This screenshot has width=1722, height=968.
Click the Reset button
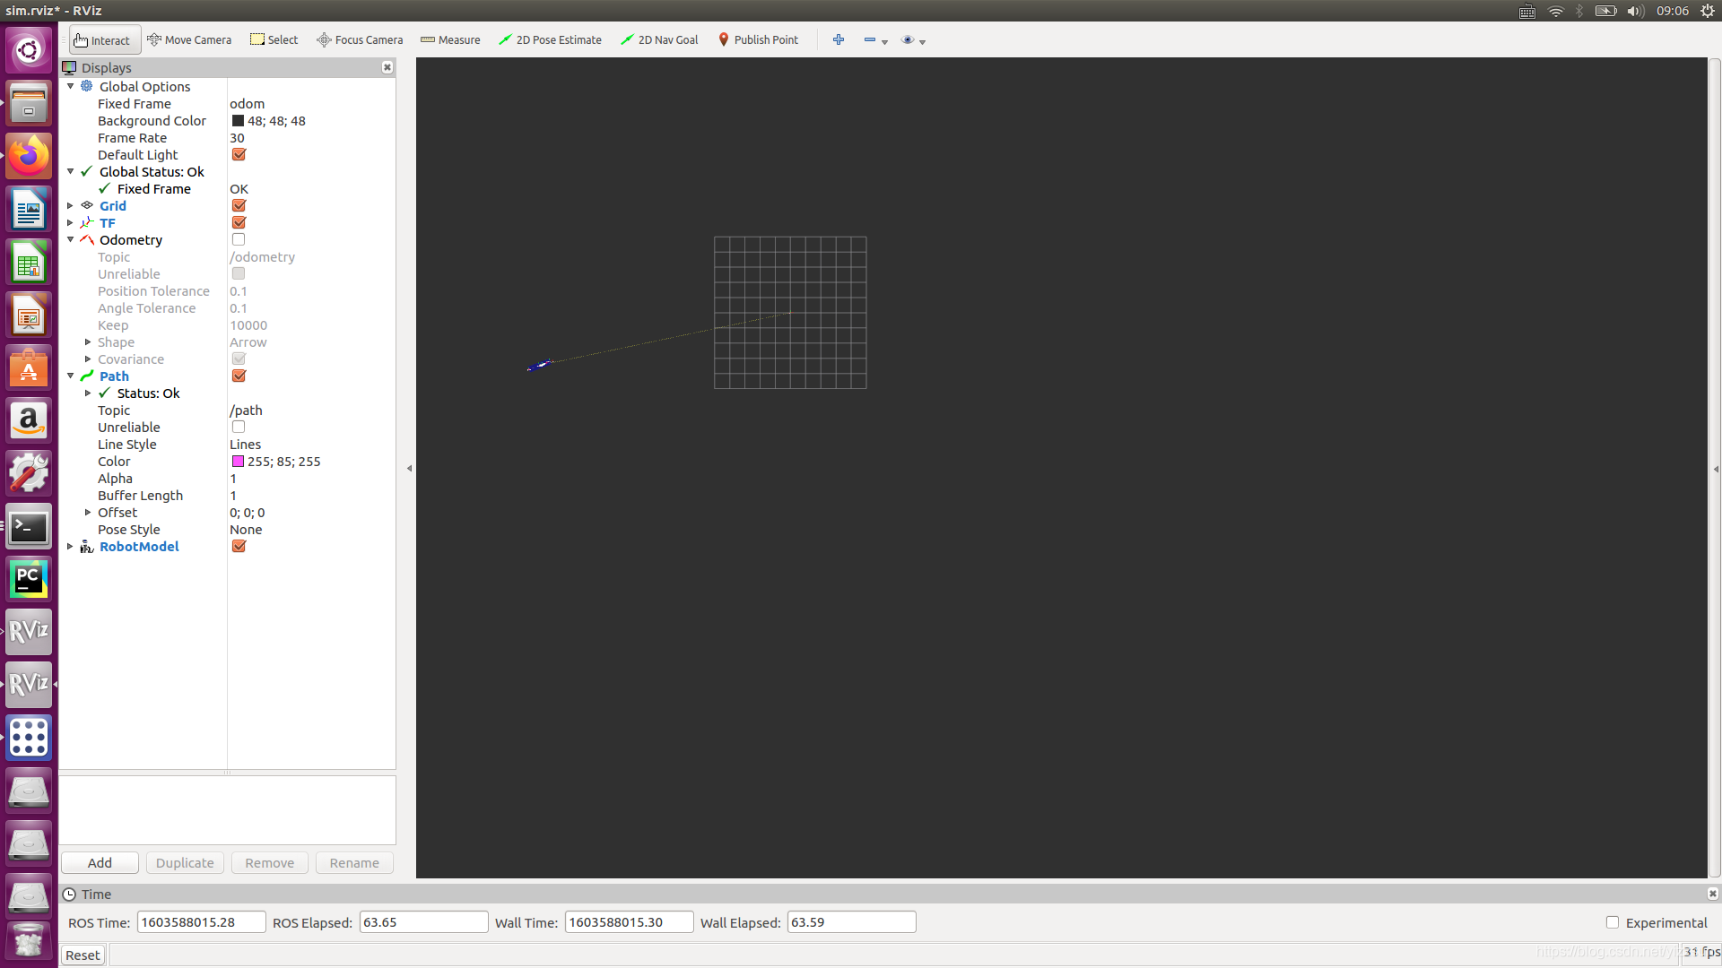coord(83,955)
